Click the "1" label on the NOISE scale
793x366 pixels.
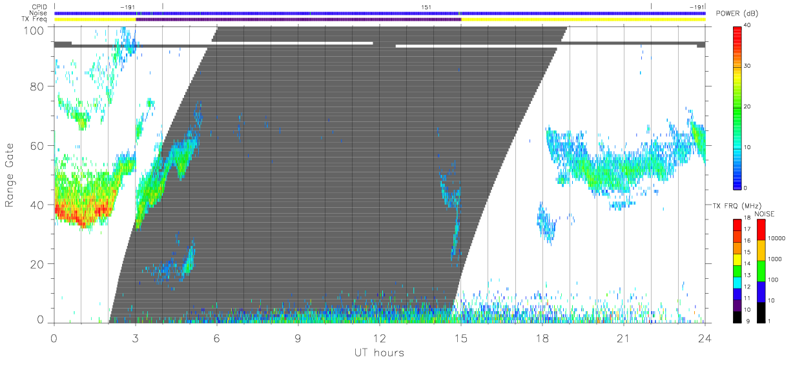tap(769, 321)
